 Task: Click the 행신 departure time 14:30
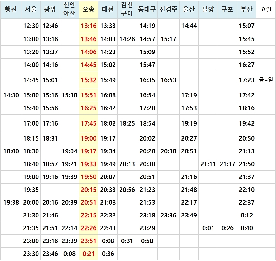[11, 95]
